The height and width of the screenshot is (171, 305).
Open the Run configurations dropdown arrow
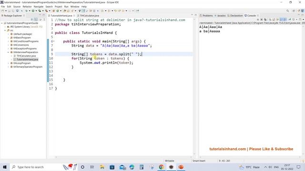pyautogui.click(x=36, y=11)
